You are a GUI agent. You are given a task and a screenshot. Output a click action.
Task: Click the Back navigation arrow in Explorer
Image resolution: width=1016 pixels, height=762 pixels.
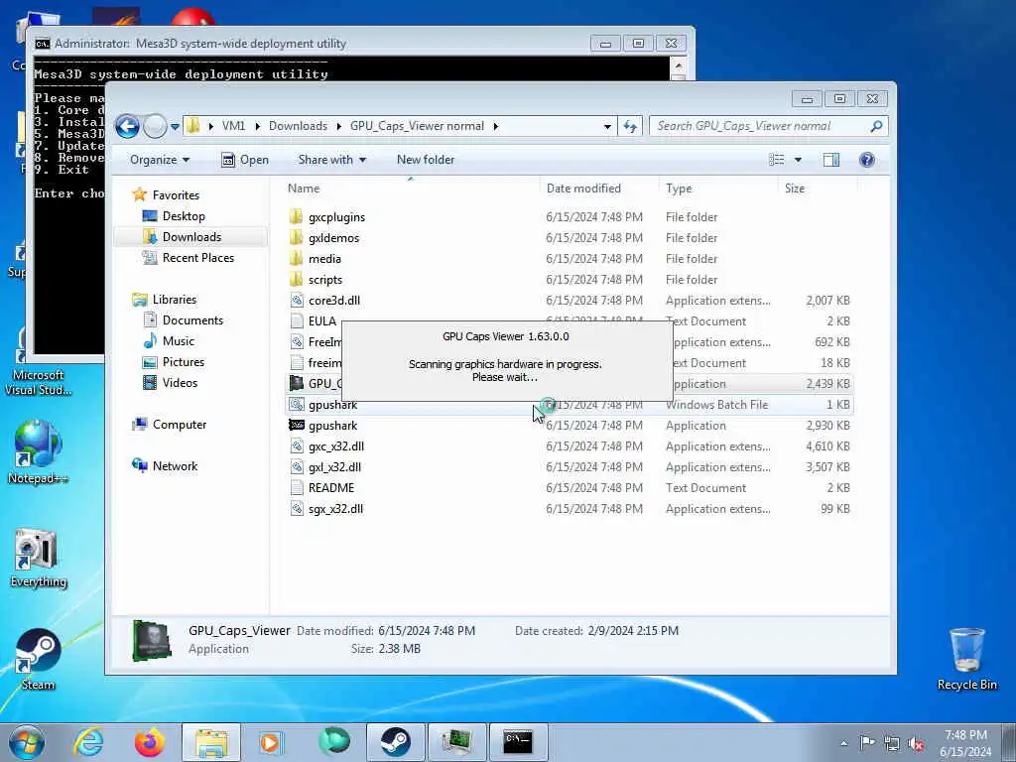(x=128, y=126)
